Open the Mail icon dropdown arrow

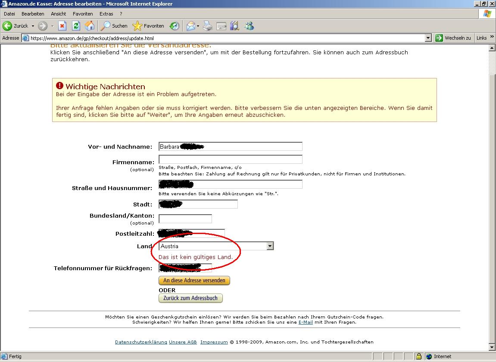click(198, 26)
